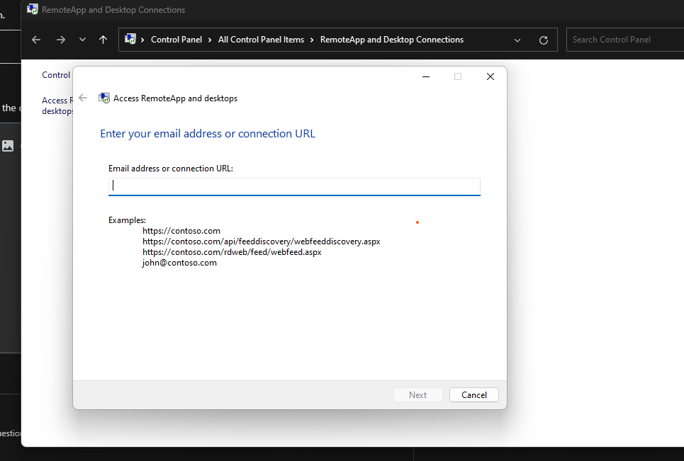Viewport: 684px width, 461px height.
Task: Click example text https://contoso.com
Action: point(181,231)
